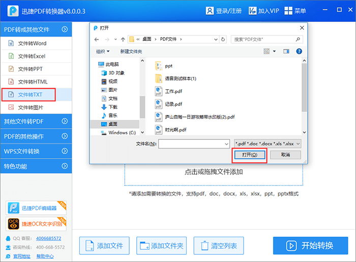Open QQ客服 link 4006685572
356x262 pixels.
pos(49,239)
